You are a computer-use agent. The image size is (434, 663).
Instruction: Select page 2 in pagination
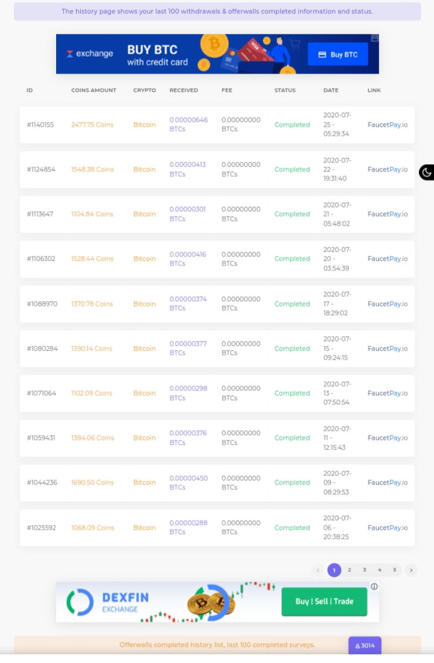click(x=349, y=570)
